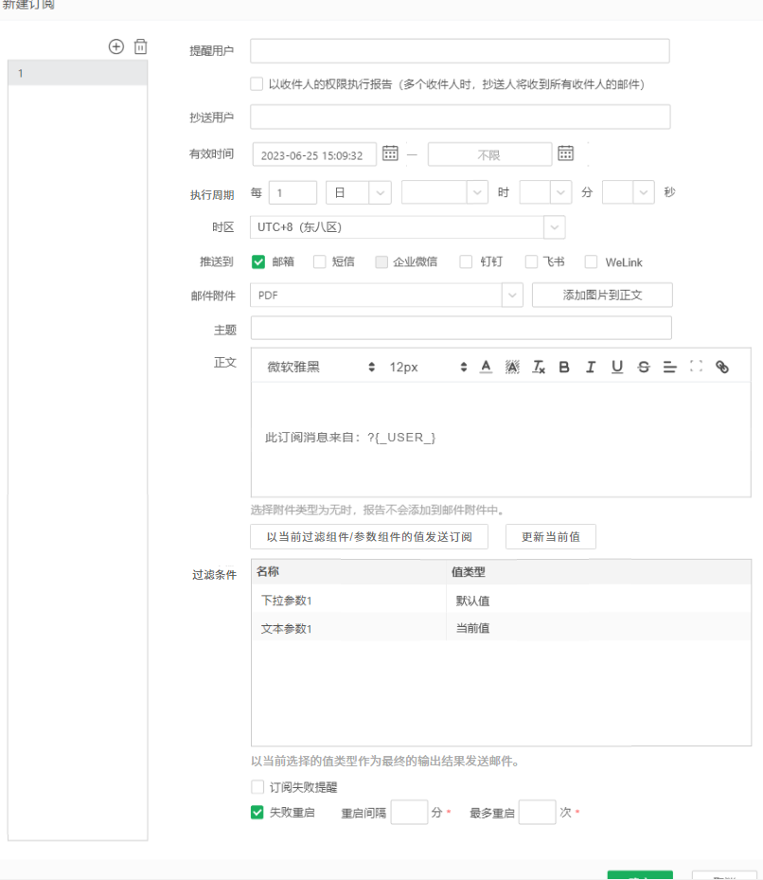Check 订阅失败提醒 option
This screenshot has width=763, height=880.
[257, 786]
